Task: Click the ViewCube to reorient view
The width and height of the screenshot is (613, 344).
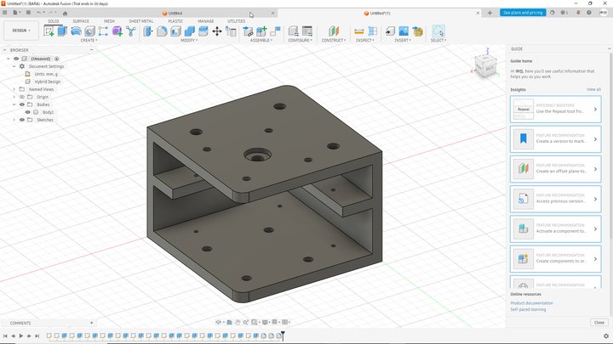Action: (x=485, y=65)
